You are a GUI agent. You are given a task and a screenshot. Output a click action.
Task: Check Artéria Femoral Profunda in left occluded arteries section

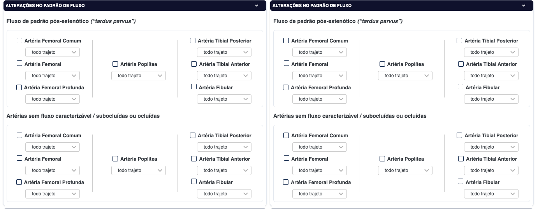click(19, 182)
